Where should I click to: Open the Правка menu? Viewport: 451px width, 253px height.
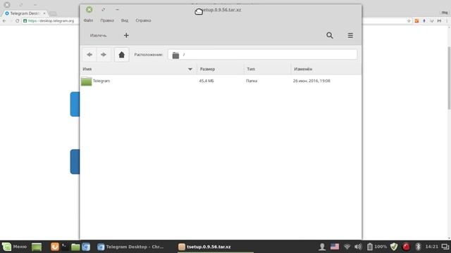(x=107, y=20)
